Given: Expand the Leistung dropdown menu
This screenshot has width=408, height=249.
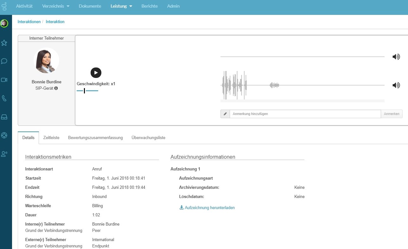Looking at the screenshot, I should coord(122,6).
